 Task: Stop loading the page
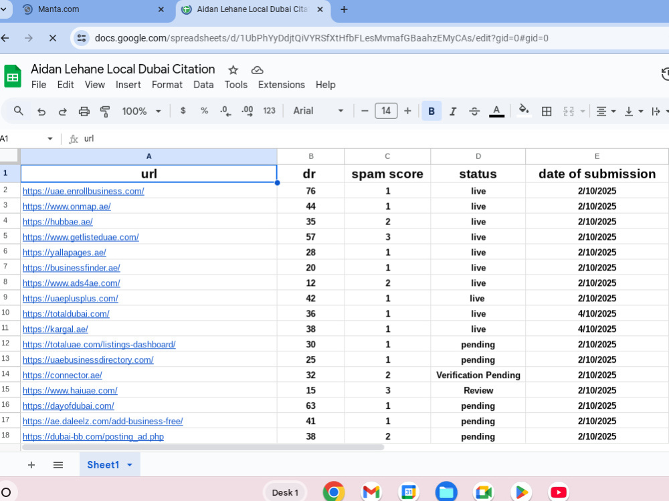52,38
